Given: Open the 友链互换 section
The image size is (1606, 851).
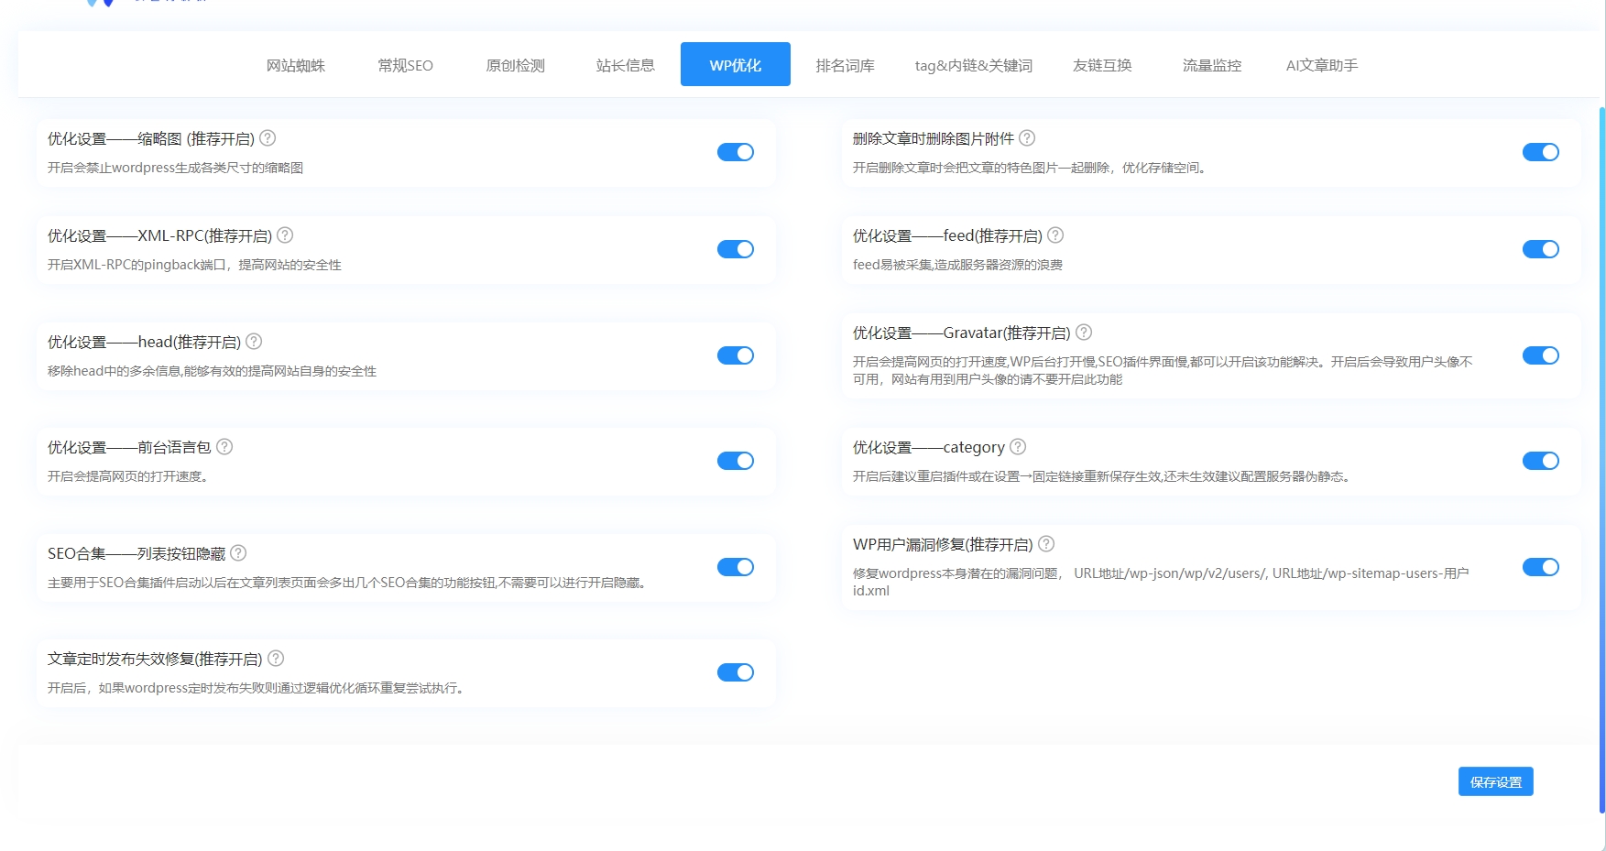Looking at the screenshot, I should click(x=1102, y=64).
